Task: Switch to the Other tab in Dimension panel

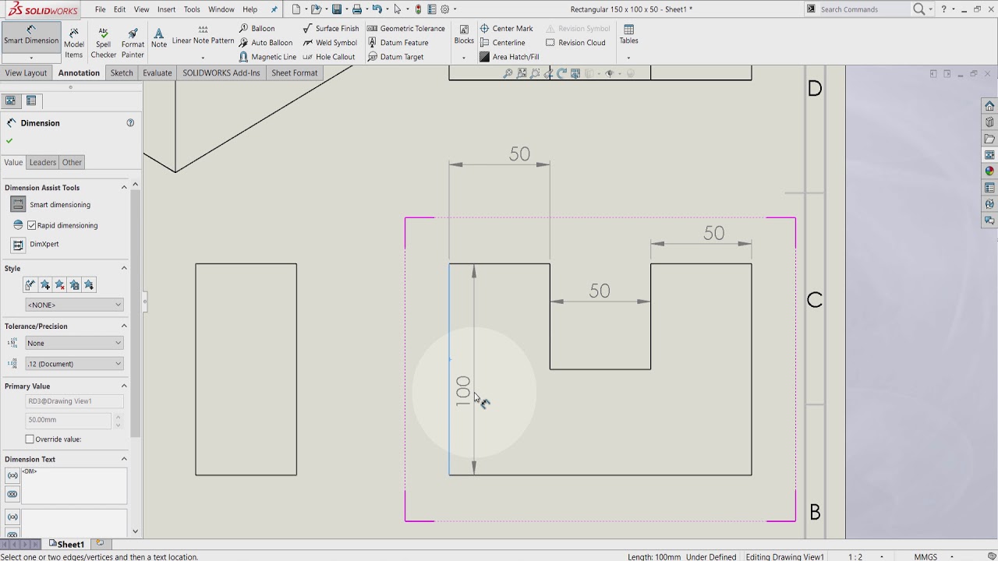Action: point(72,162)
